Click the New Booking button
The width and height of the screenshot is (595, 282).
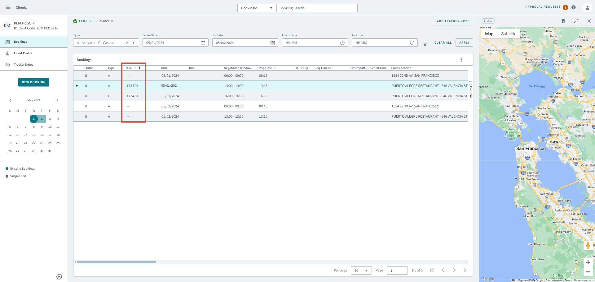pos(33,82)
